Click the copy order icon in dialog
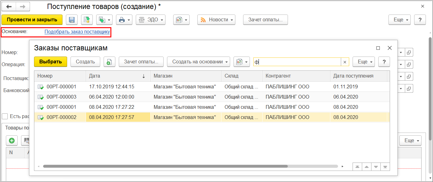This screenshot has height=182, width=433. click(109, 62)
